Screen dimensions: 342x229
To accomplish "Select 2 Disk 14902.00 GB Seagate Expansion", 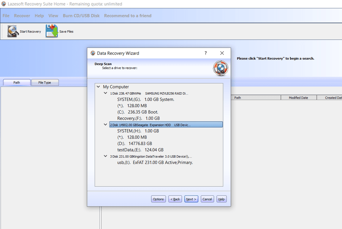I will point(166,125).
